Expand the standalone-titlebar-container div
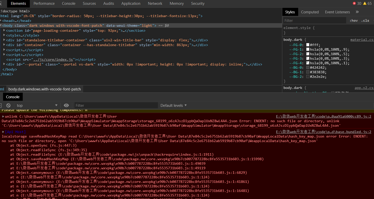 (x=4, y=40)
